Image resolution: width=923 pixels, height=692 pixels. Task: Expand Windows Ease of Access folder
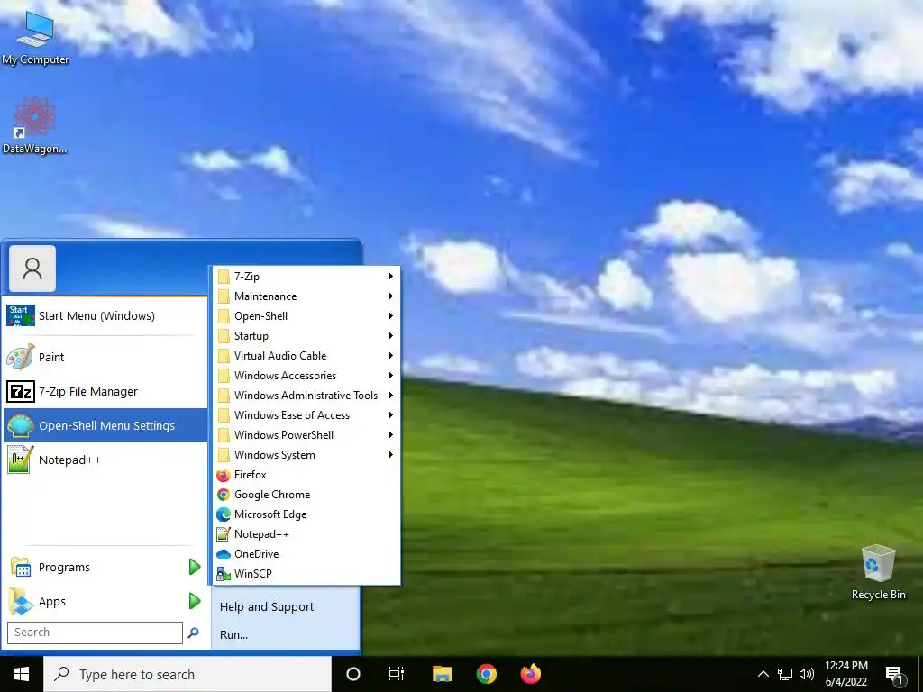click(306, 414)
